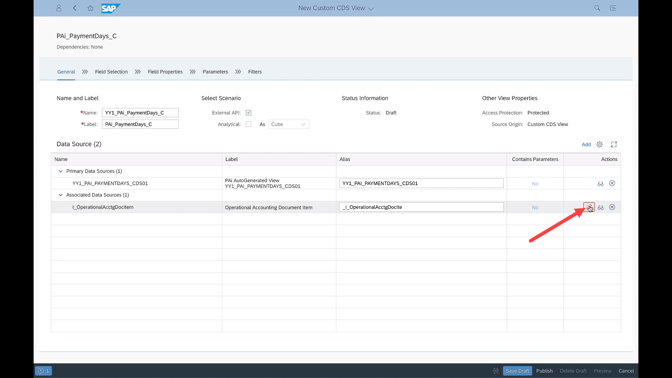Open Data Source table settings gear
Screen dimensions: 672x378
coord(600,144)
